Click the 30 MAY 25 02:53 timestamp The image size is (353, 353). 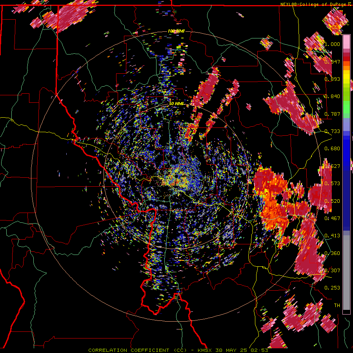tap(242, 350)
